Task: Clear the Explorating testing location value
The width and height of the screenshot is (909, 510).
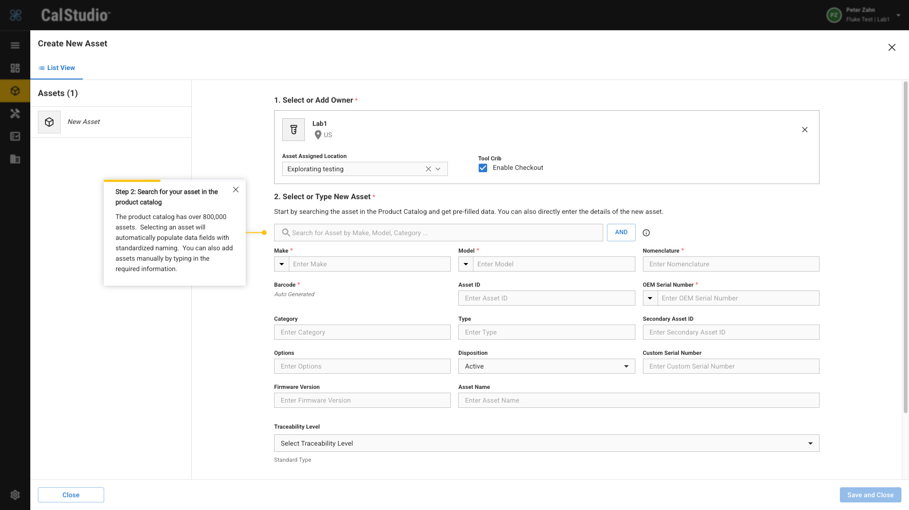Action: pyautogui.click(x=428, y=169)
